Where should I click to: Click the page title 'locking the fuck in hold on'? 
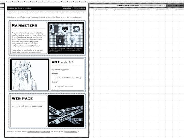click(19, 8)
